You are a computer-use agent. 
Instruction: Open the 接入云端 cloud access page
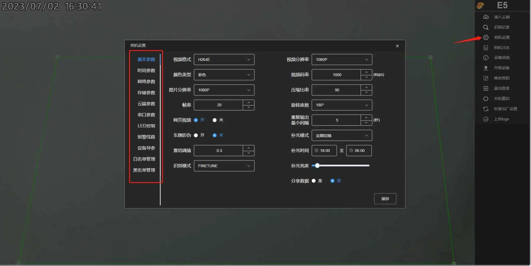(502, 17)
